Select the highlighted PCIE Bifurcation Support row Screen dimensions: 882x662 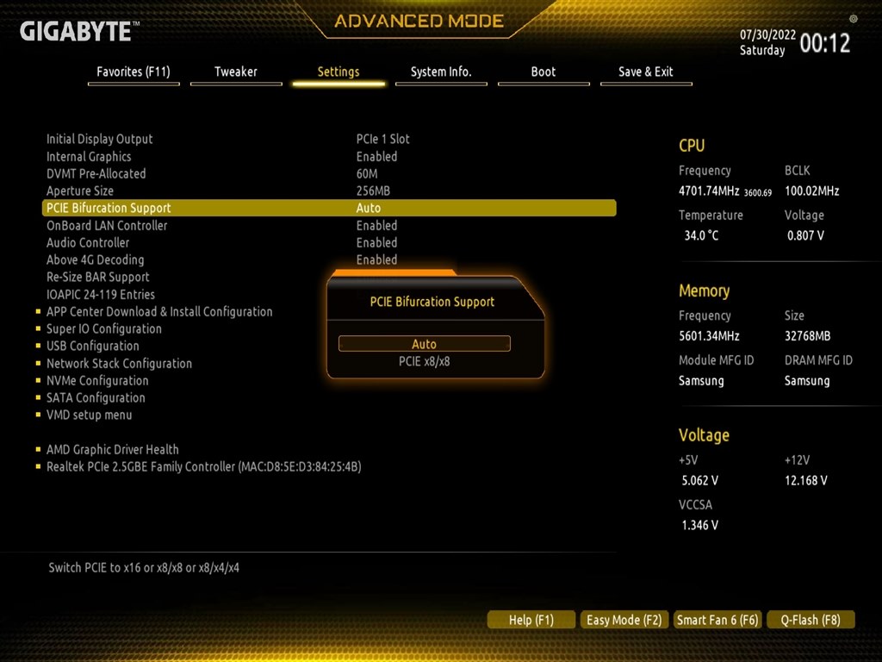(329, 208)
